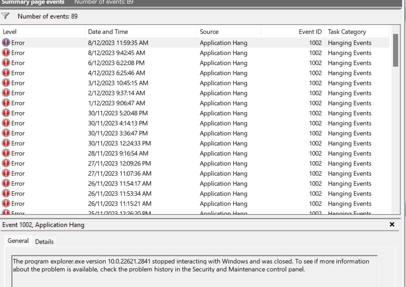Select date cell 26/11/2023 11:53:34 AM
Screen dimensions: 406x287
(120, 194)
